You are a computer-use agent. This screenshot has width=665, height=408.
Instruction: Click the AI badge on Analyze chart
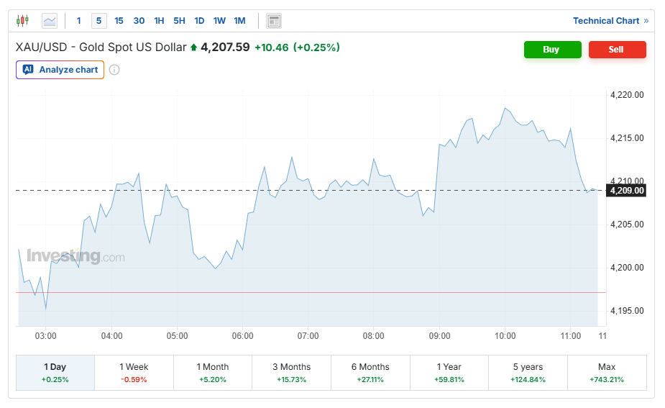click(x=28, y=70)
